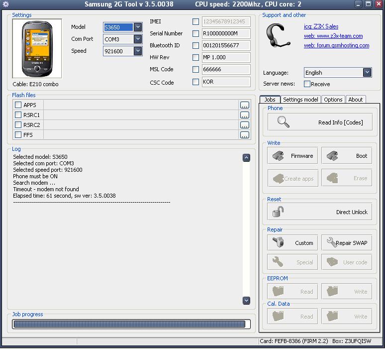Screen dimensions: 385x349
Task: Click the magnifier icon on Read Info
Action: 283,121
